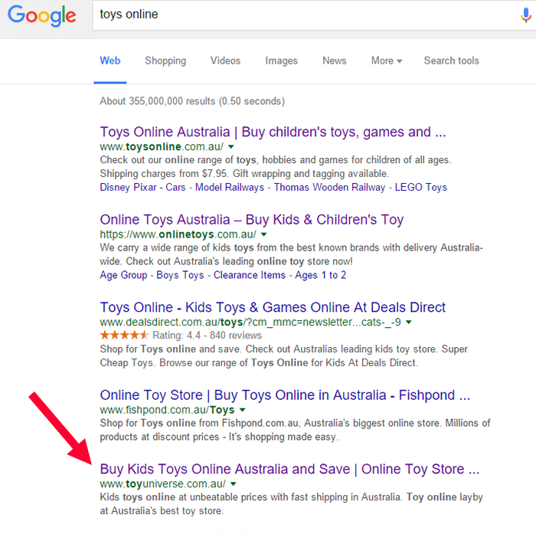This screenshot has width=536, height=534.
Task: Open the Images tab
Action: [x=281, y=61]
